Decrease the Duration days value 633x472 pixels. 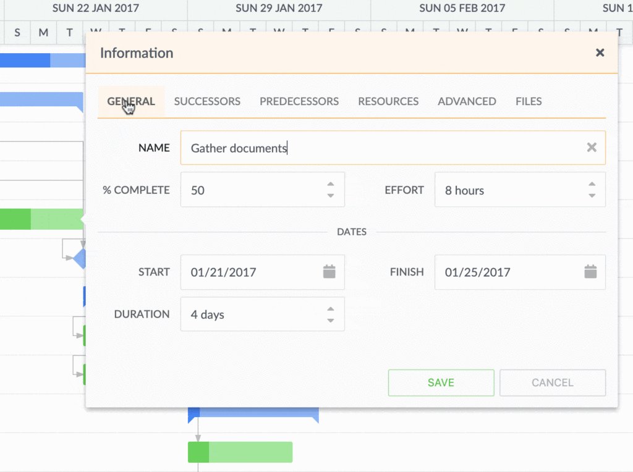coord(331,320)
